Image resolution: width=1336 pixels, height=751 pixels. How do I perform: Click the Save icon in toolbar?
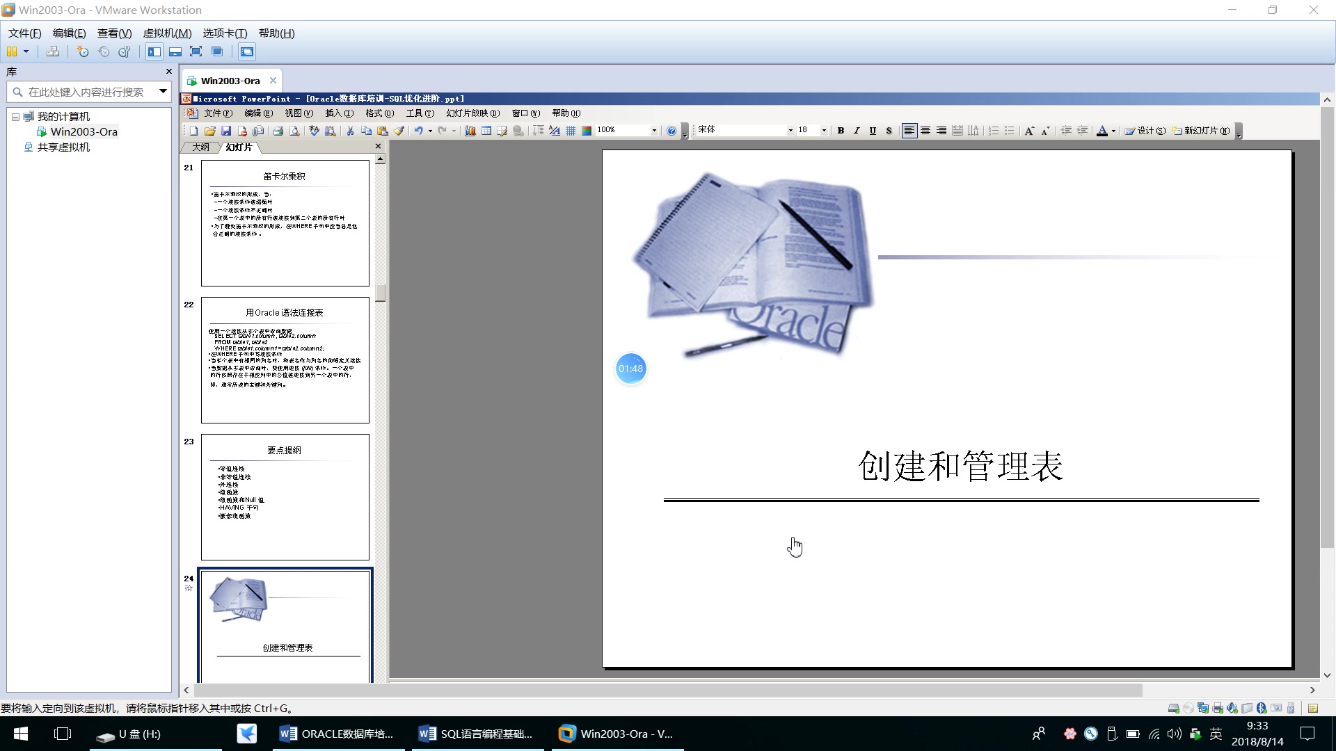click(x=228, y=129)
